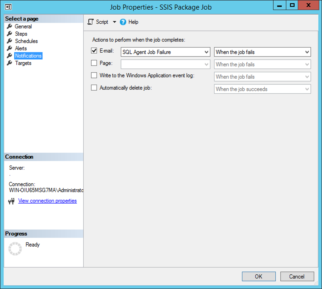Screen dimensions: 322x289
Task: Click the Alerts page wrench icon
Action: click(9, 48)
